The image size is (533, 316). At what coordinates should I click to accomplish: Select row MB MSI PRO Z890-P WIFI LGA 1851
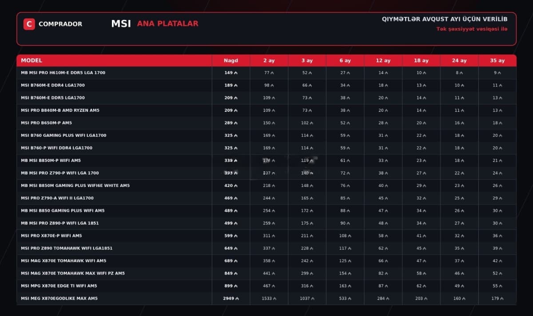[266, 223]
